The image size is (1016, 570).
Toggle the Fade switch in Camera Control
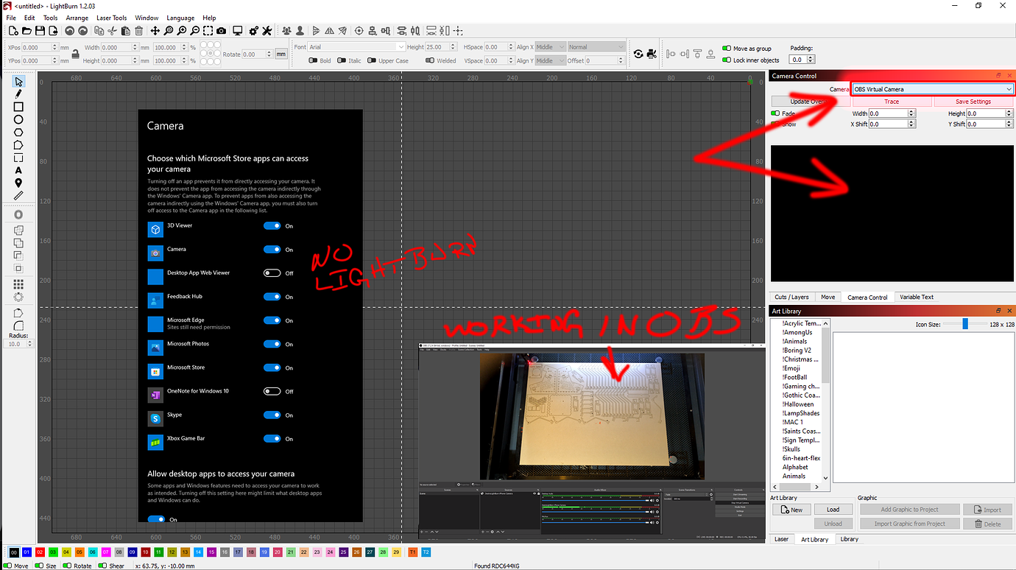[x=775, y=113]
